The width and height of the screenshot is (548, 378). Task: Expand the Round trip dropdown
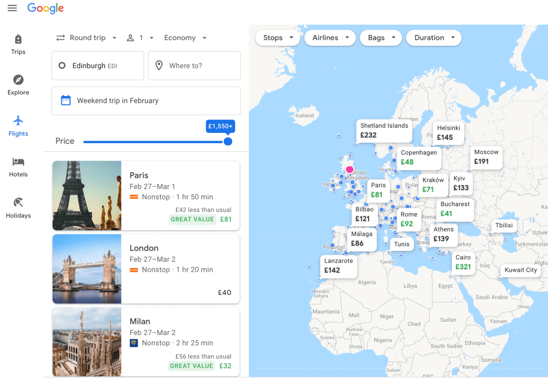tap(87, 38)
